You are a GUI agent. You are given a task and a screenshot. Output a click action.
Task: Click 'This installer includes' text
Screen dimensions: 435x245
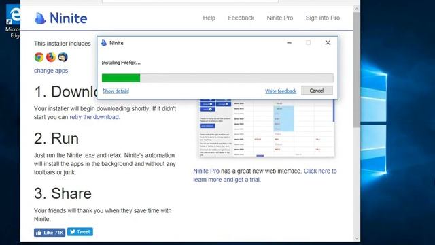63,44
